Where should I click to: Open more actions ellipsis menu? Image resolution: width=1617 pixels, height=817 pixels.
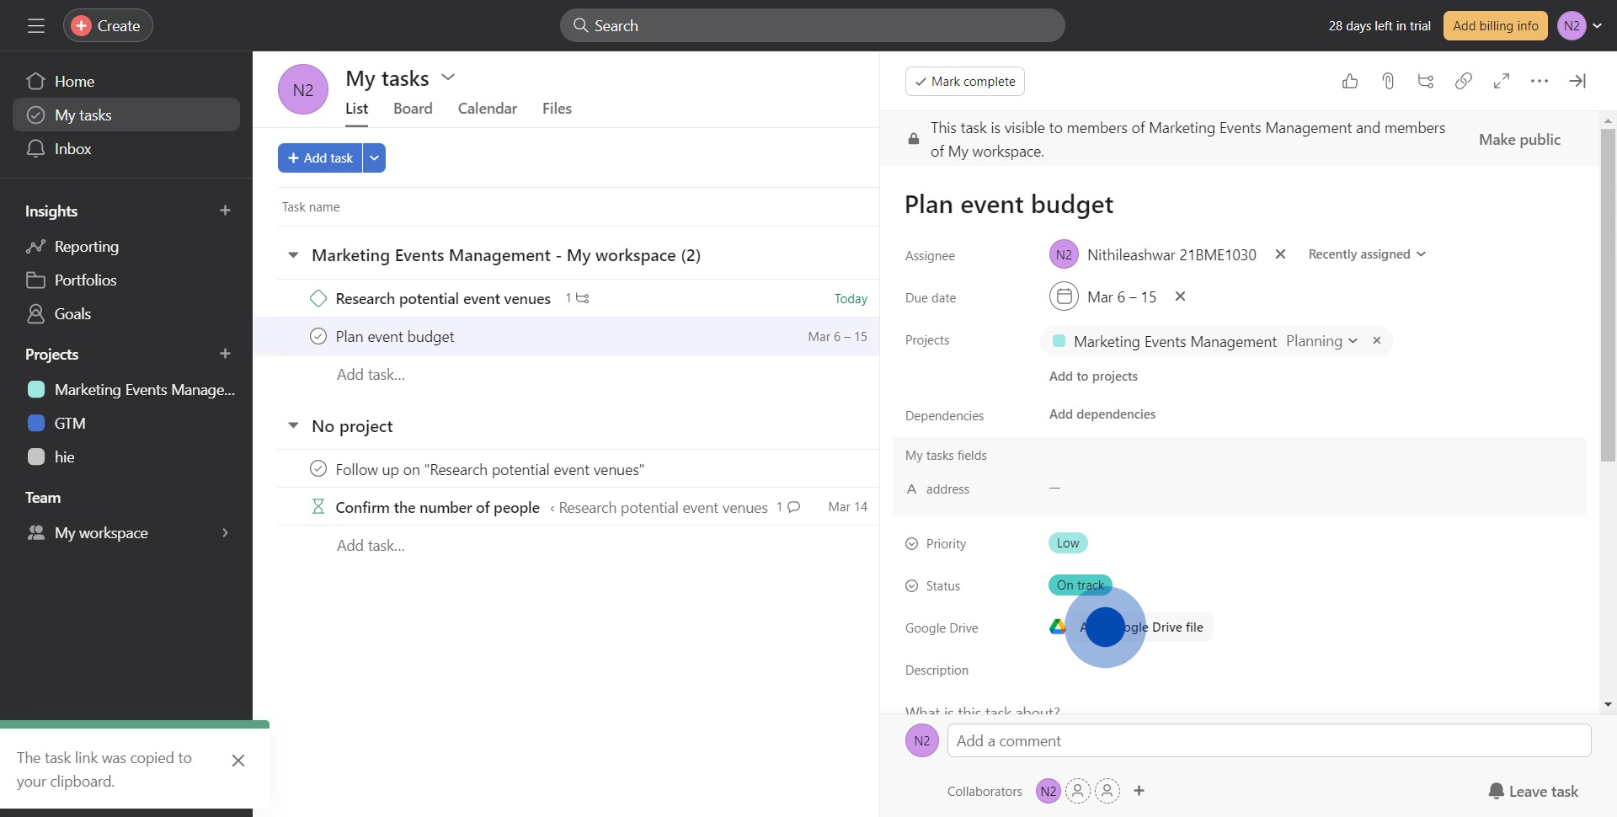(1540, 81)
